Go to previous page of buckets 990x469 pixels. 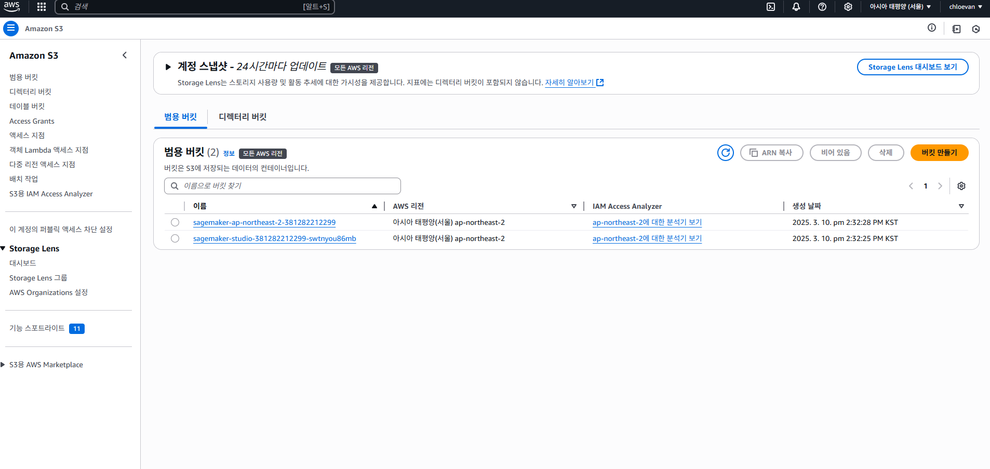(x=911, y=186)
